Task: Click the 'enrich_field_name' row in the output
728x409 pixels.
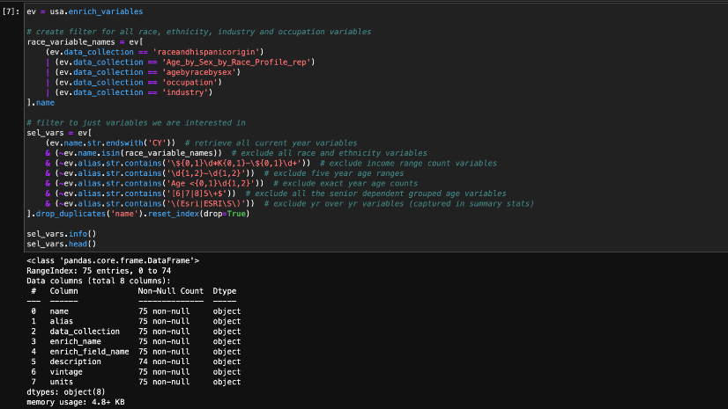Action: pyautogui.click(x=89, y=351)
